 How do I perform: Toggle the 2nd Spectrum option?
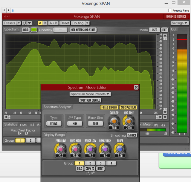128,107
